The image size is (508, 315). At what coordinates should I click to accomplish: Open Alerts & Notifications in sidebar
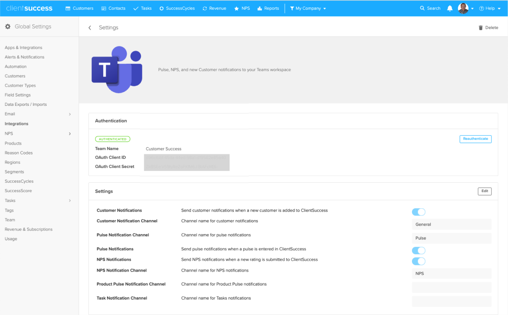click(24, 57)
